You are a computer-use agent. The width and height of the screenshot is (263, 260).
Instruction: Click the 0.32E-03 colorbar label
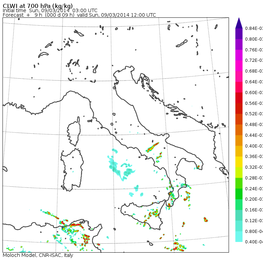tap(254, 167)
